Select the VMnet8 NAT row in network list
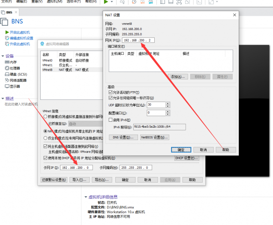Image resolution: width=273 pixels, height=225 pixels. pyautogui.click(x=72, y=70)
